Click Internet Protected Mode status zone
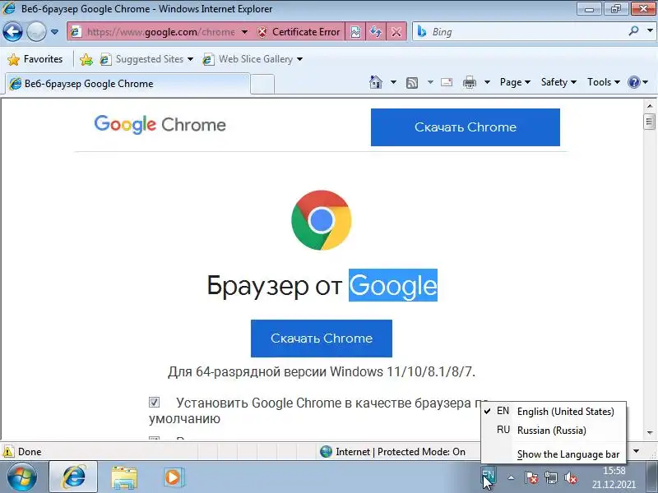Viewport: 658px width, 493px height. coord(392,452)
